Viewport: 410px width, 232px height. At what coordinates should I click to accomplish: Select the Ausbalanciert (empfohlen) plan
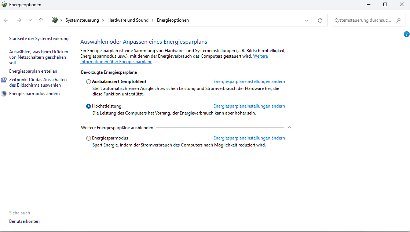click(x=89, y=81)
